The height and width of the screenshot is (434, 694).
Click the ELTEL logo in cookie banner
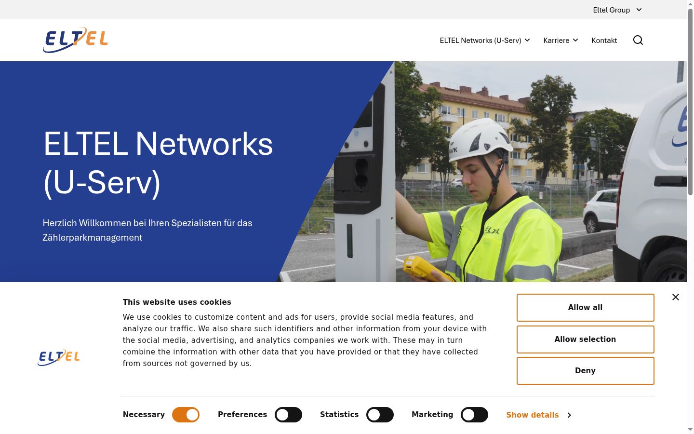[59, 357]
